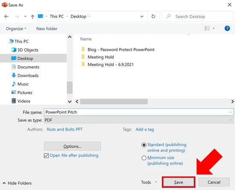Viewport: 235px width, 190px height.
Task: Click the forward navigation arrow
Action: coord(17,17)
